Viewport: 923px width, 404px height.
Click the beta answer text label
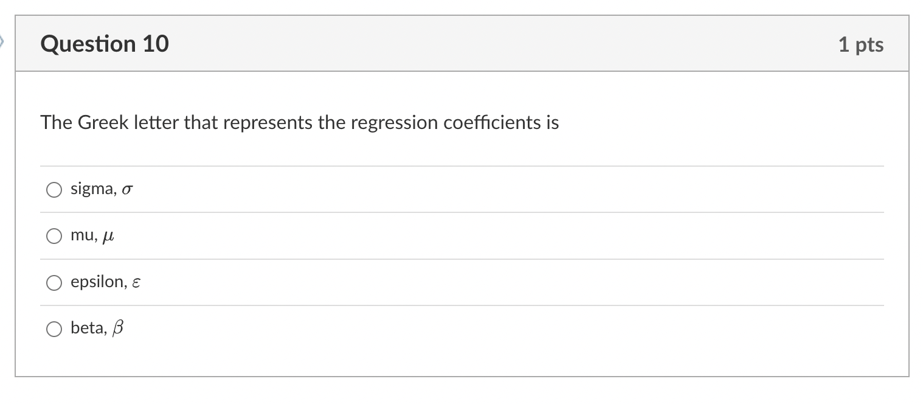pos(89,327)
